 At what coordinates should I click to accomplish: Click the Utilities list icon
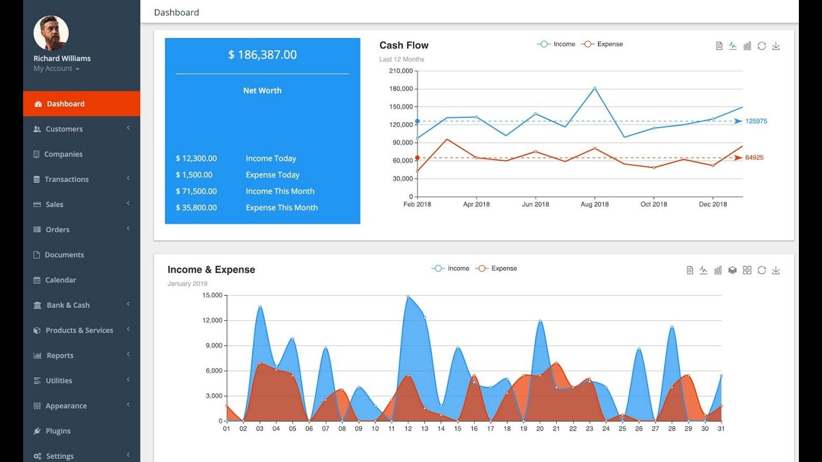pos(37,381)
